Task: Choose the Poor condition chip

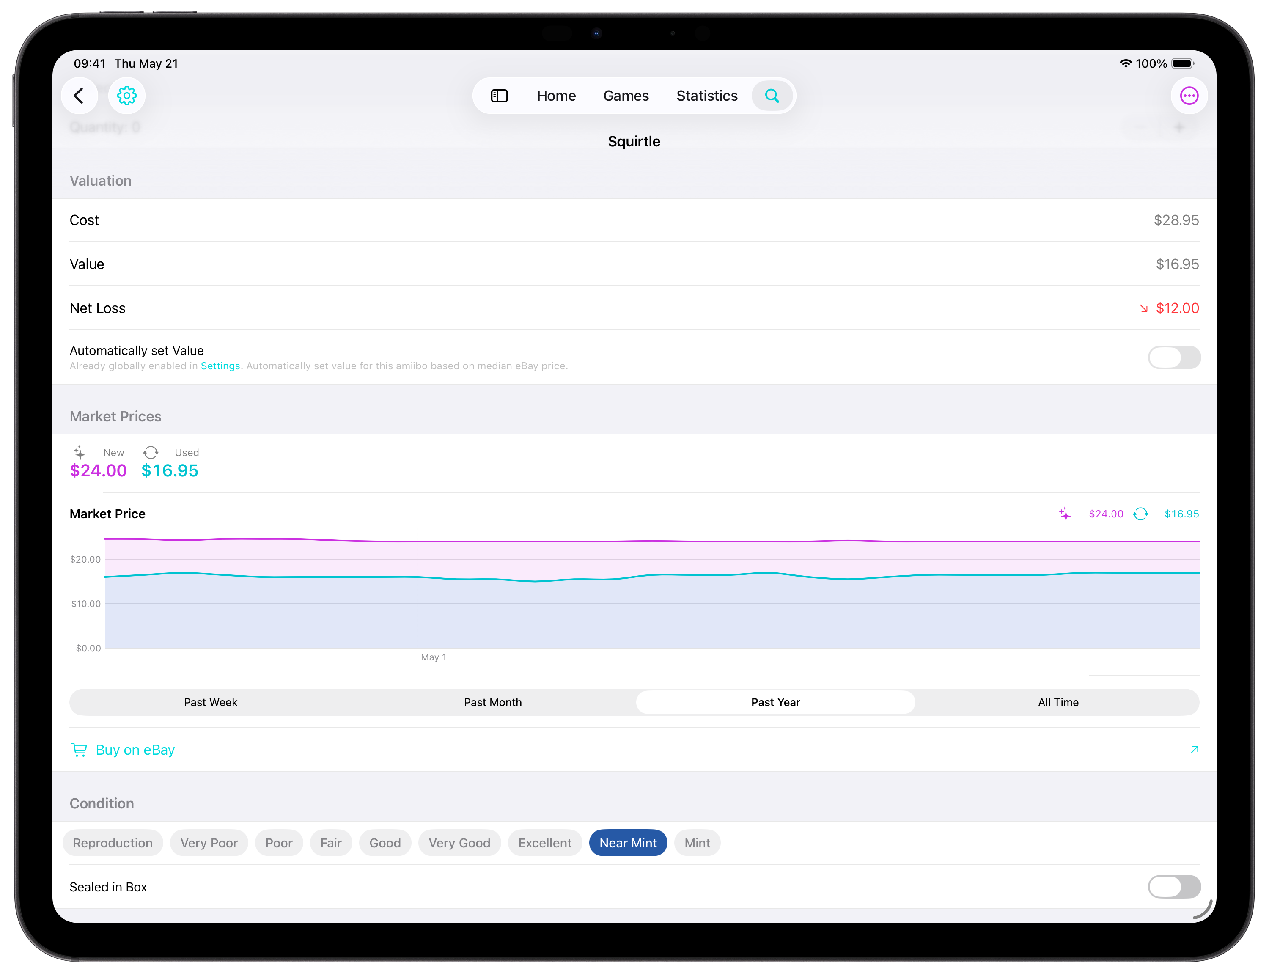Action: pos(279,843)
